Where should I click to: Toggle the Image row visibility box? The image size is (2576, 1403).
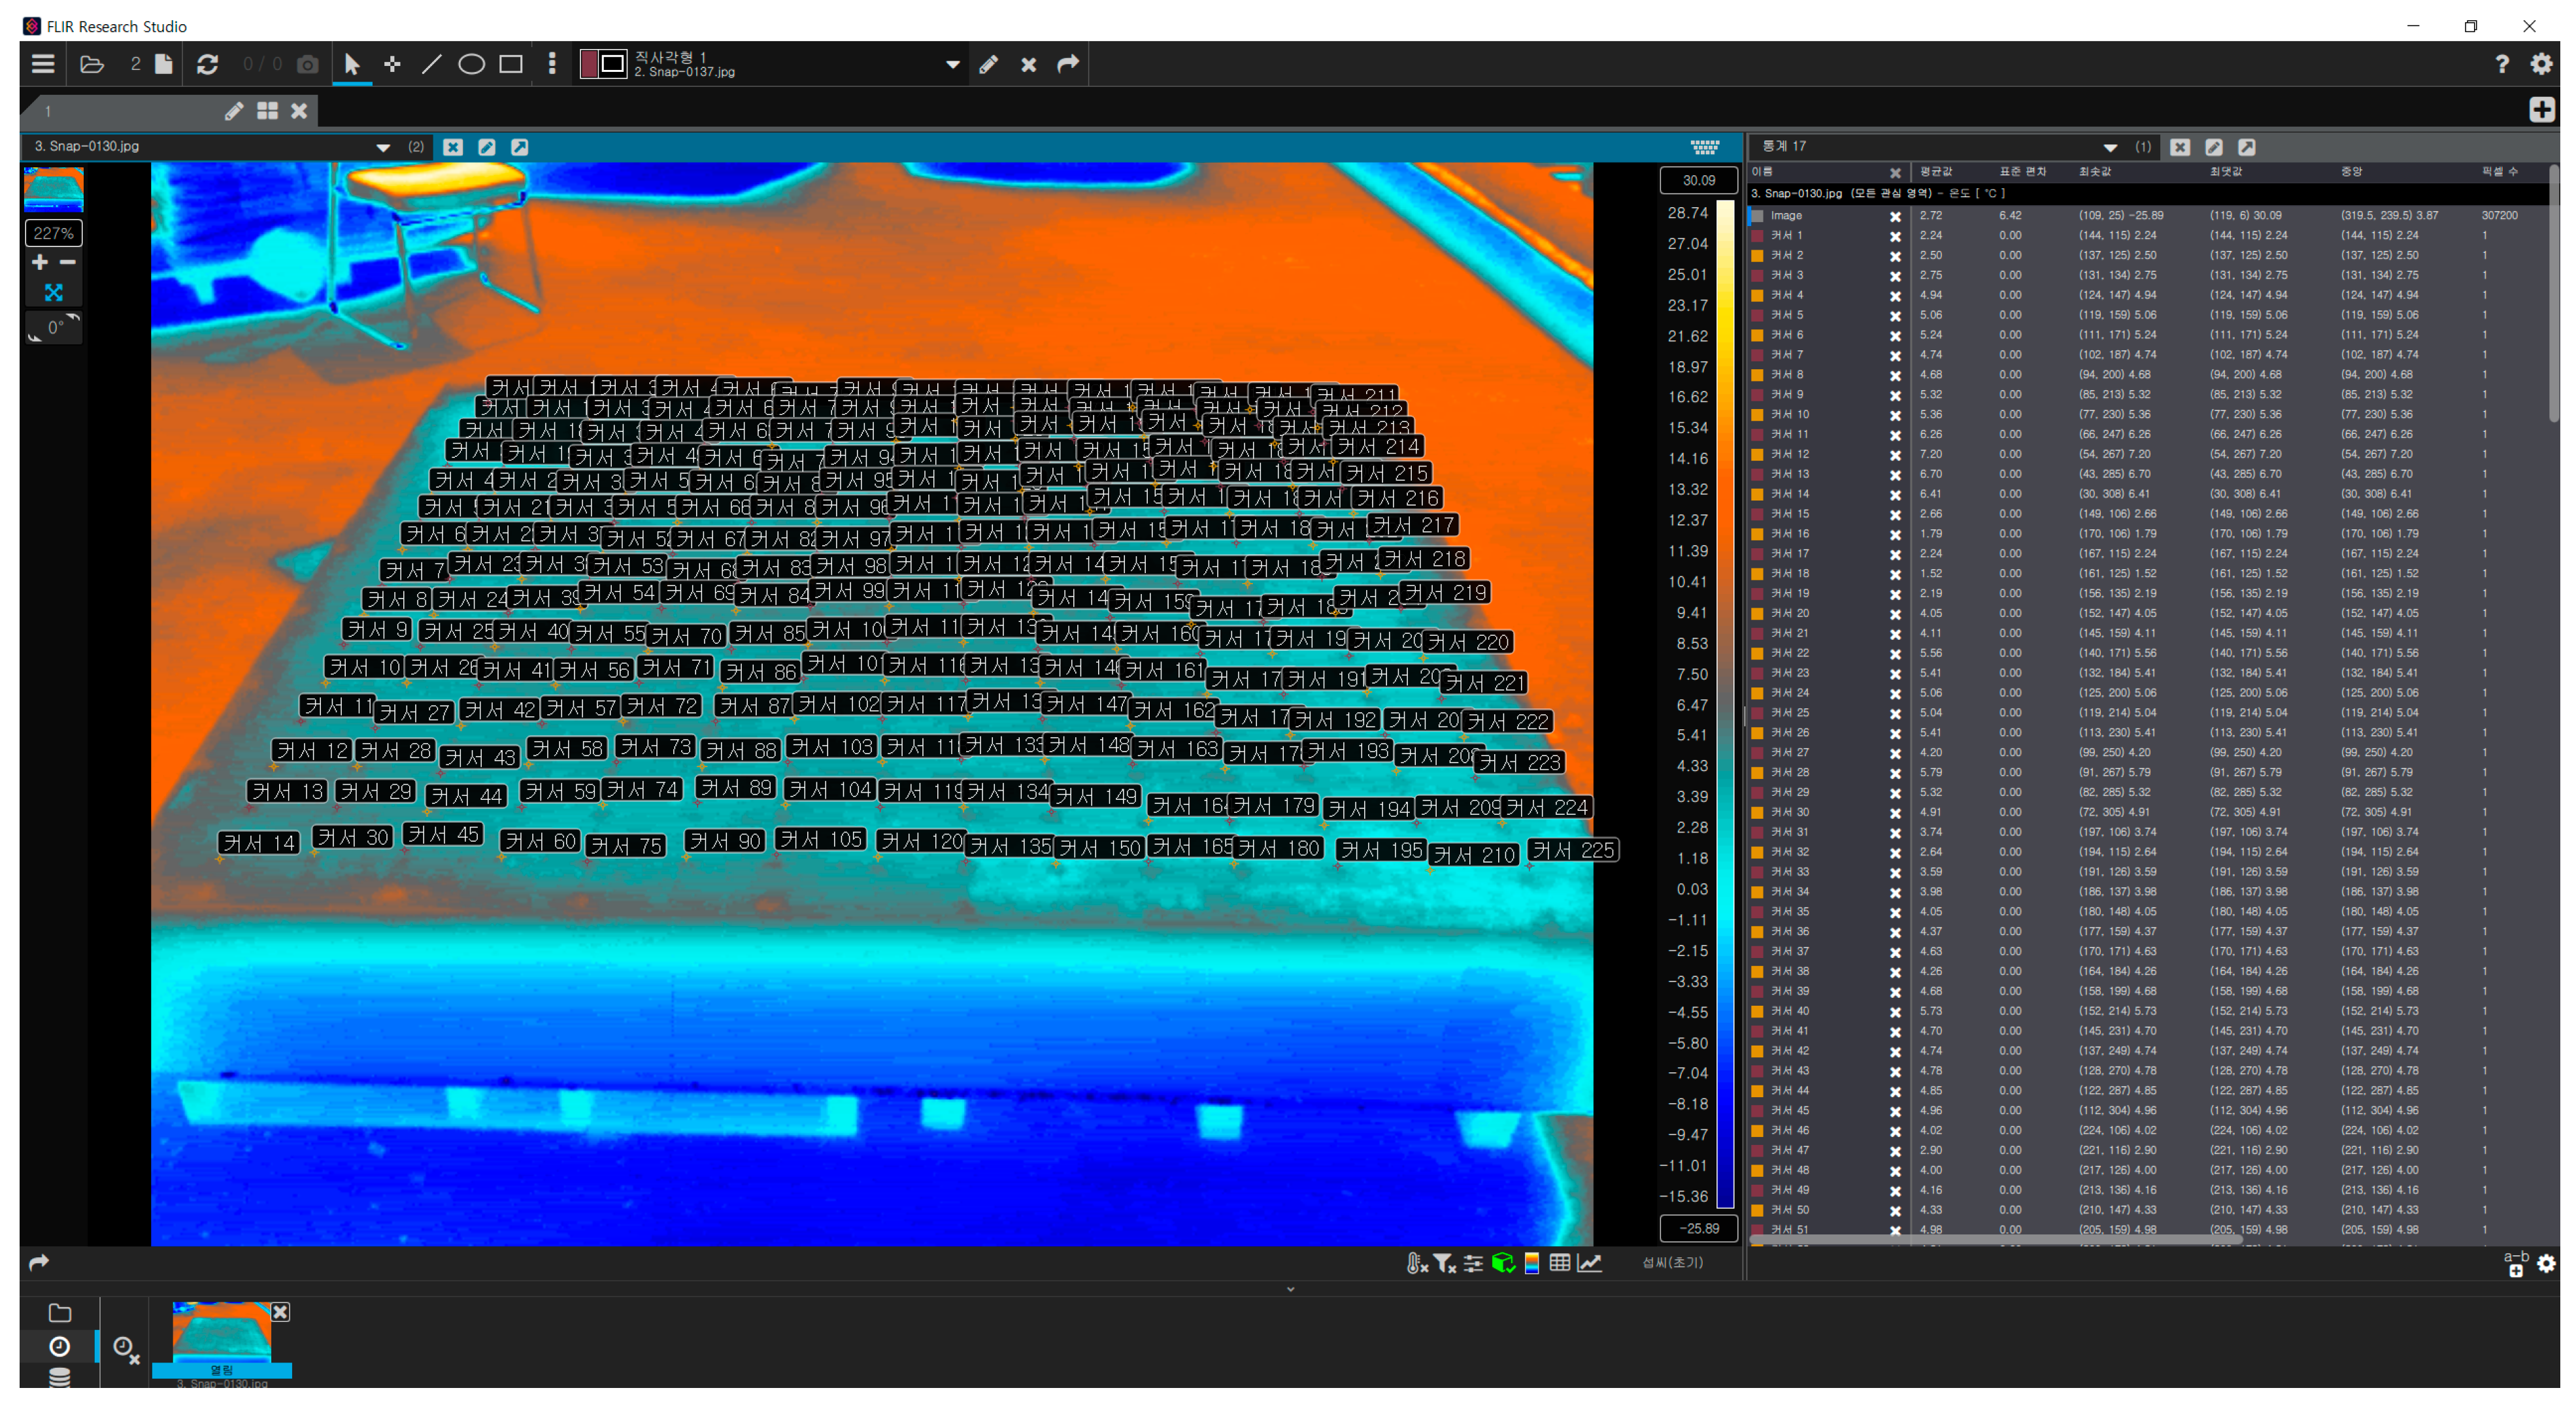point(1757,216)
